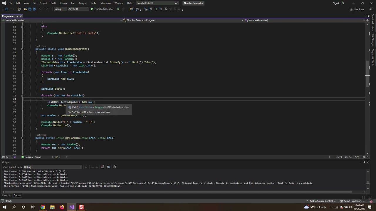Open the NumberGenerator.Program type dropdown
Image resolution: width=376 pixels, height=211 pixels.
(183, 20)
